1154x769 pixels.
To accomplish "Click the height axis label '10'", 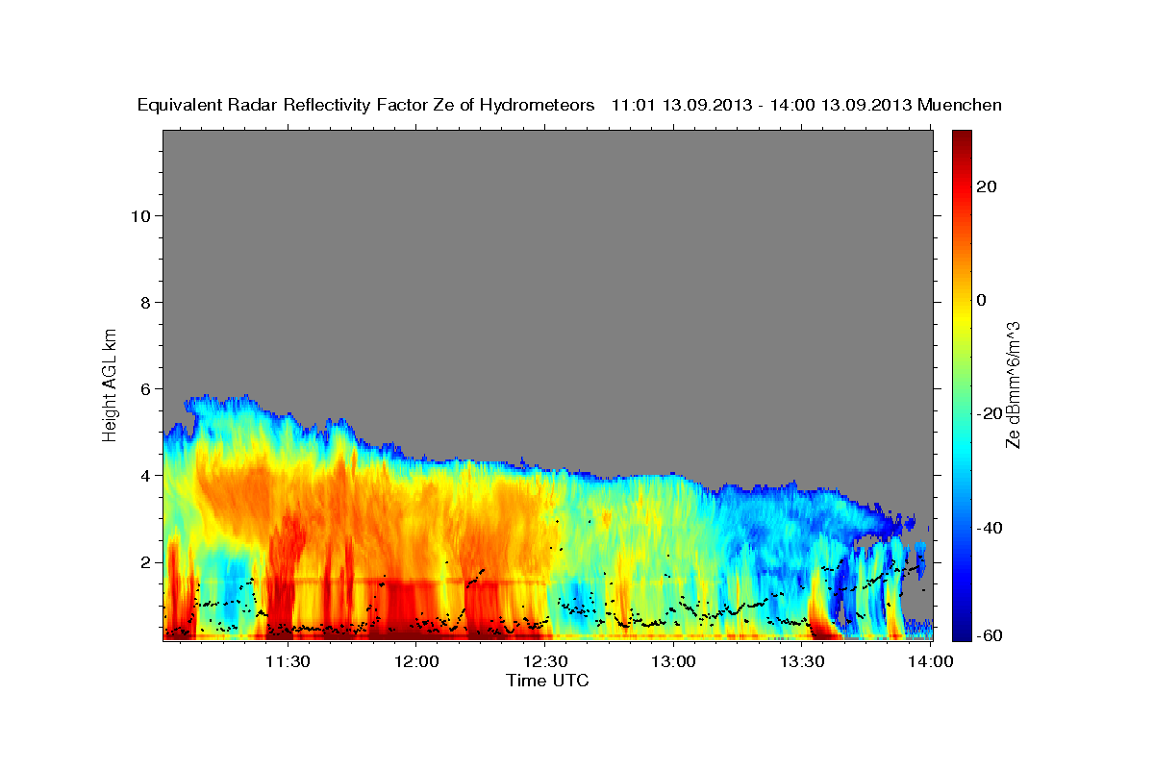I will pyautogui.click(x=139, y=215).
